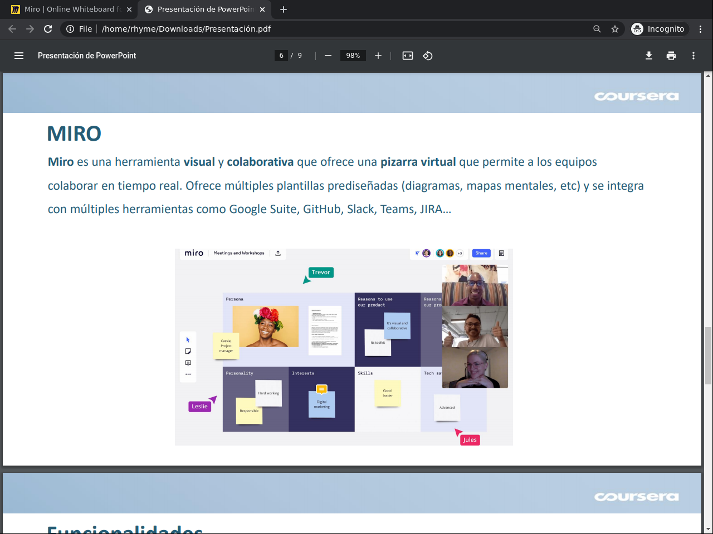
Task: Click the bold phrase 'pizarra virtual'
Action: click(418, 162)
